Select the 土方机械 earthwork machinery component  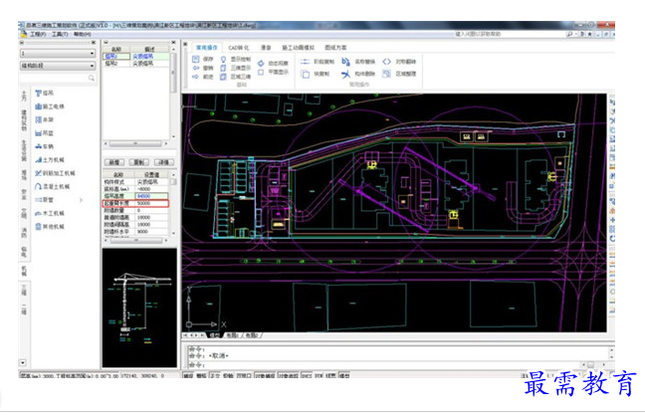tap(50, 159)
